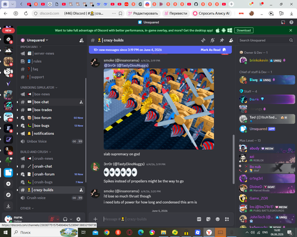Open the crush-news channel
Viewport: 297px width, 237px height.
click(x=52, y=158)
